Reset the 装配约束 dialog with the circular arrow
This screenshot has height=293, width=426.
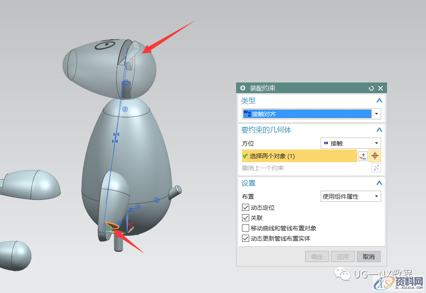point(371,88)
